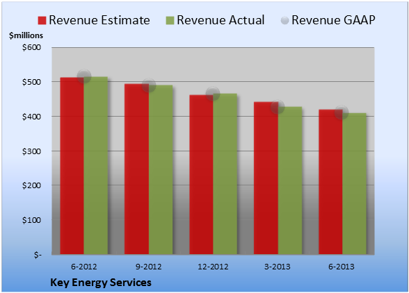Image resolution: width=409 pixels, height=293 pixels.
Task: Click the gray Revenue GAAP legend marker
Action: [x=285, y=20]
